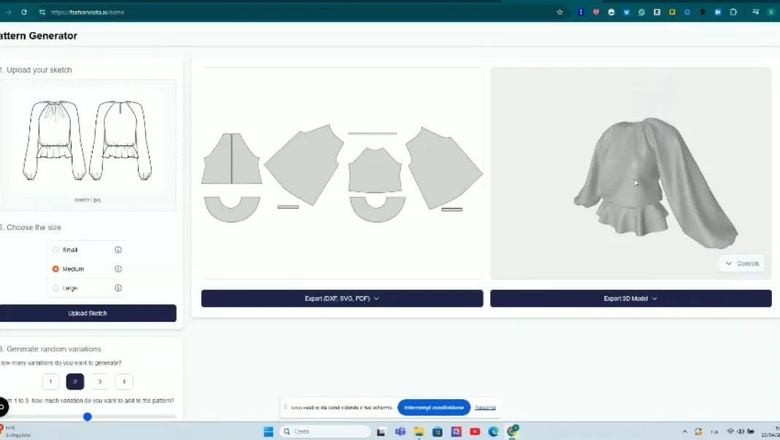Click the 3D blouse model preview
The width and height of the screenshot is (780, 440).
pyautogui.click(x=656, y=183)
